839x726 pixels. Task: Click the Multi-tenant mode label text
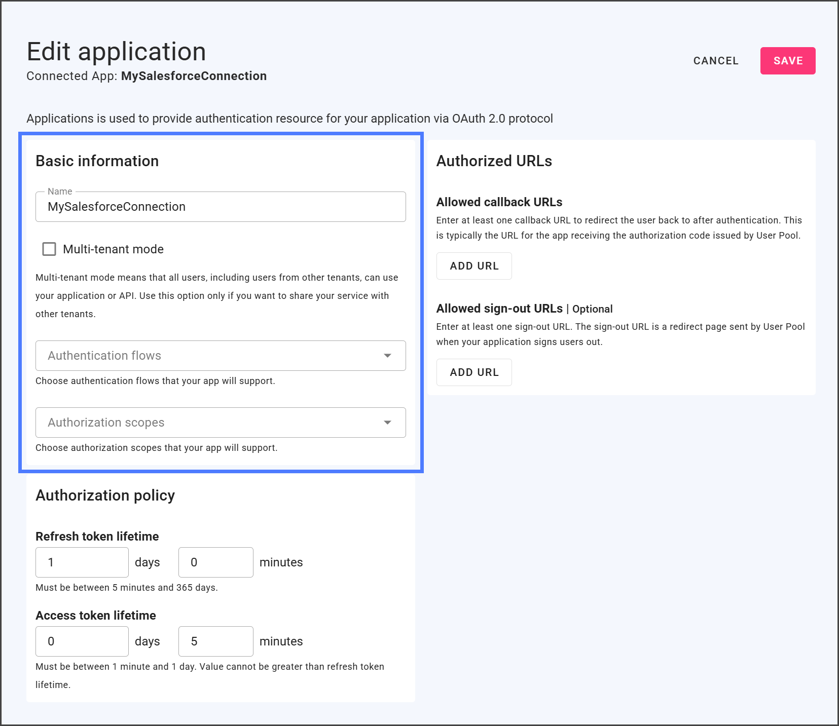pyautogui.click(x=113, y=249)
